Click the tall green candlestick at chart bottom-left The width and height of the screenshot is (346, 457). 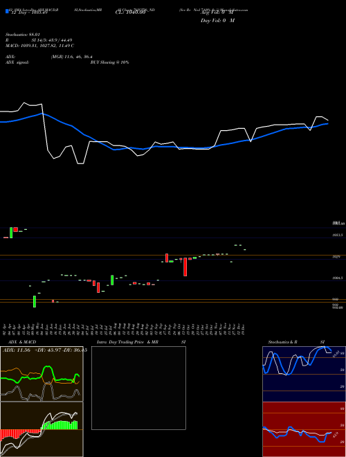(35, 301)
